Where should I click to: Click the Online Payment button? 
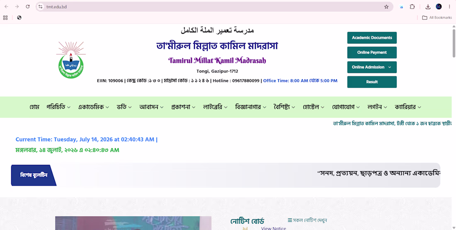tap(372, 53)
